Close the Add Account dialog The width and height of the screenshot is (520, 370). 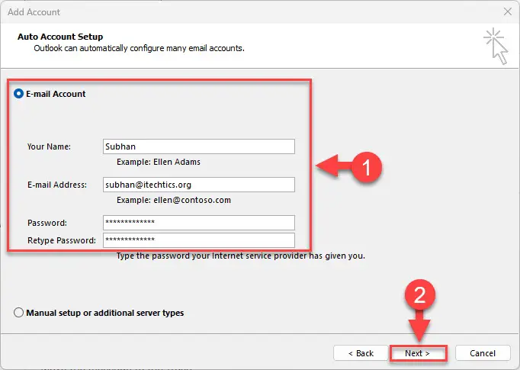[507, 11]
